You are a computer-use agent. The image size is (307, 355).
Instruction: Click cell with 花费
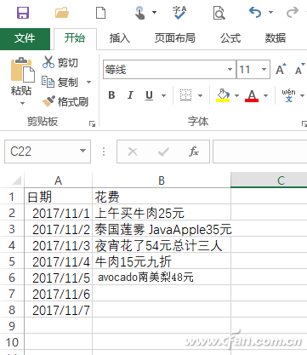click(162, 197)
